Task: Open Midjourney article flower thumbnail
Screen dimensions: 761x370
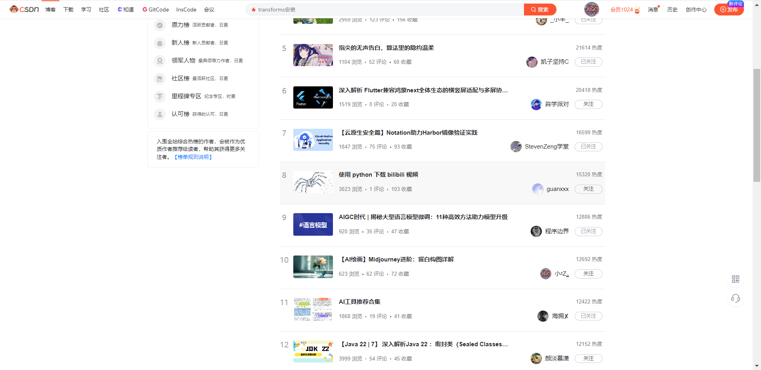Action: click(x=313, y=267)
